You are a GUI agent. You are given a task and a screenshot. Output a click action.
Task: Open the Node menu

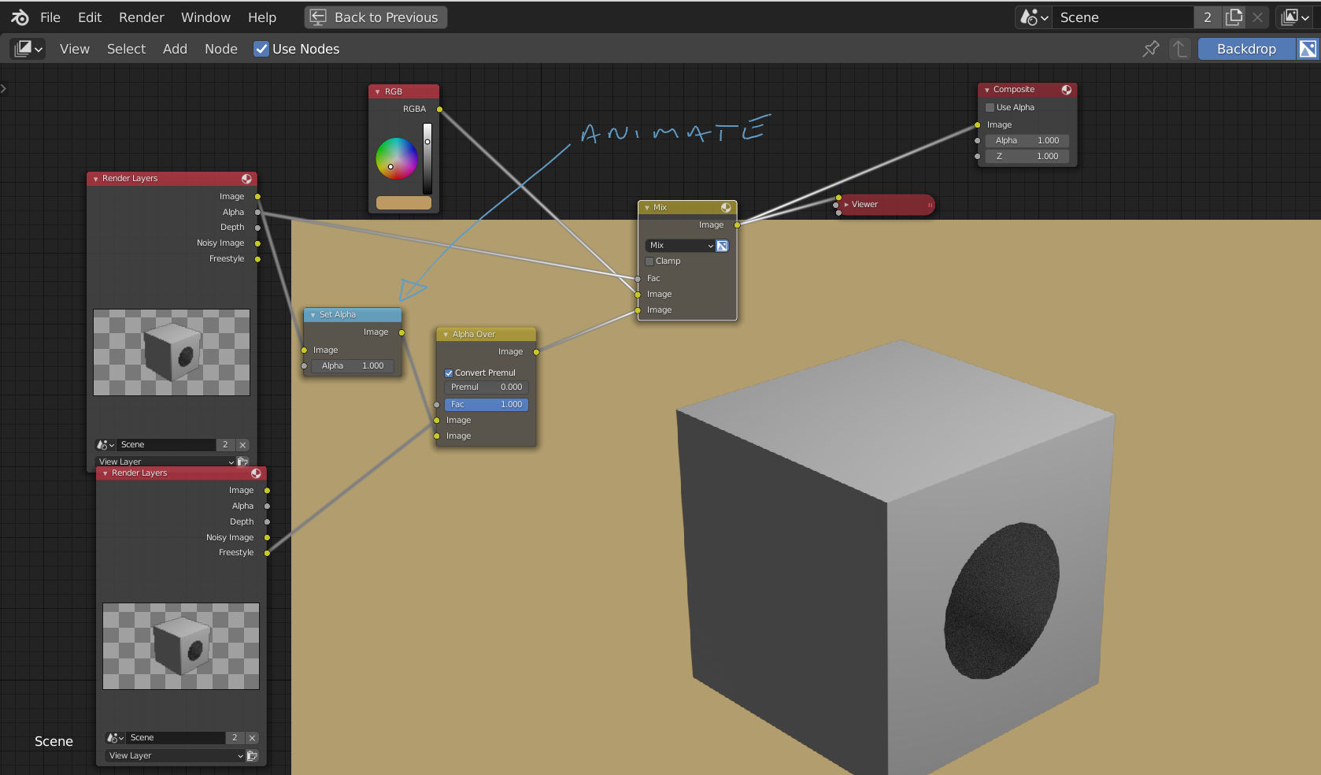(221, 49)
